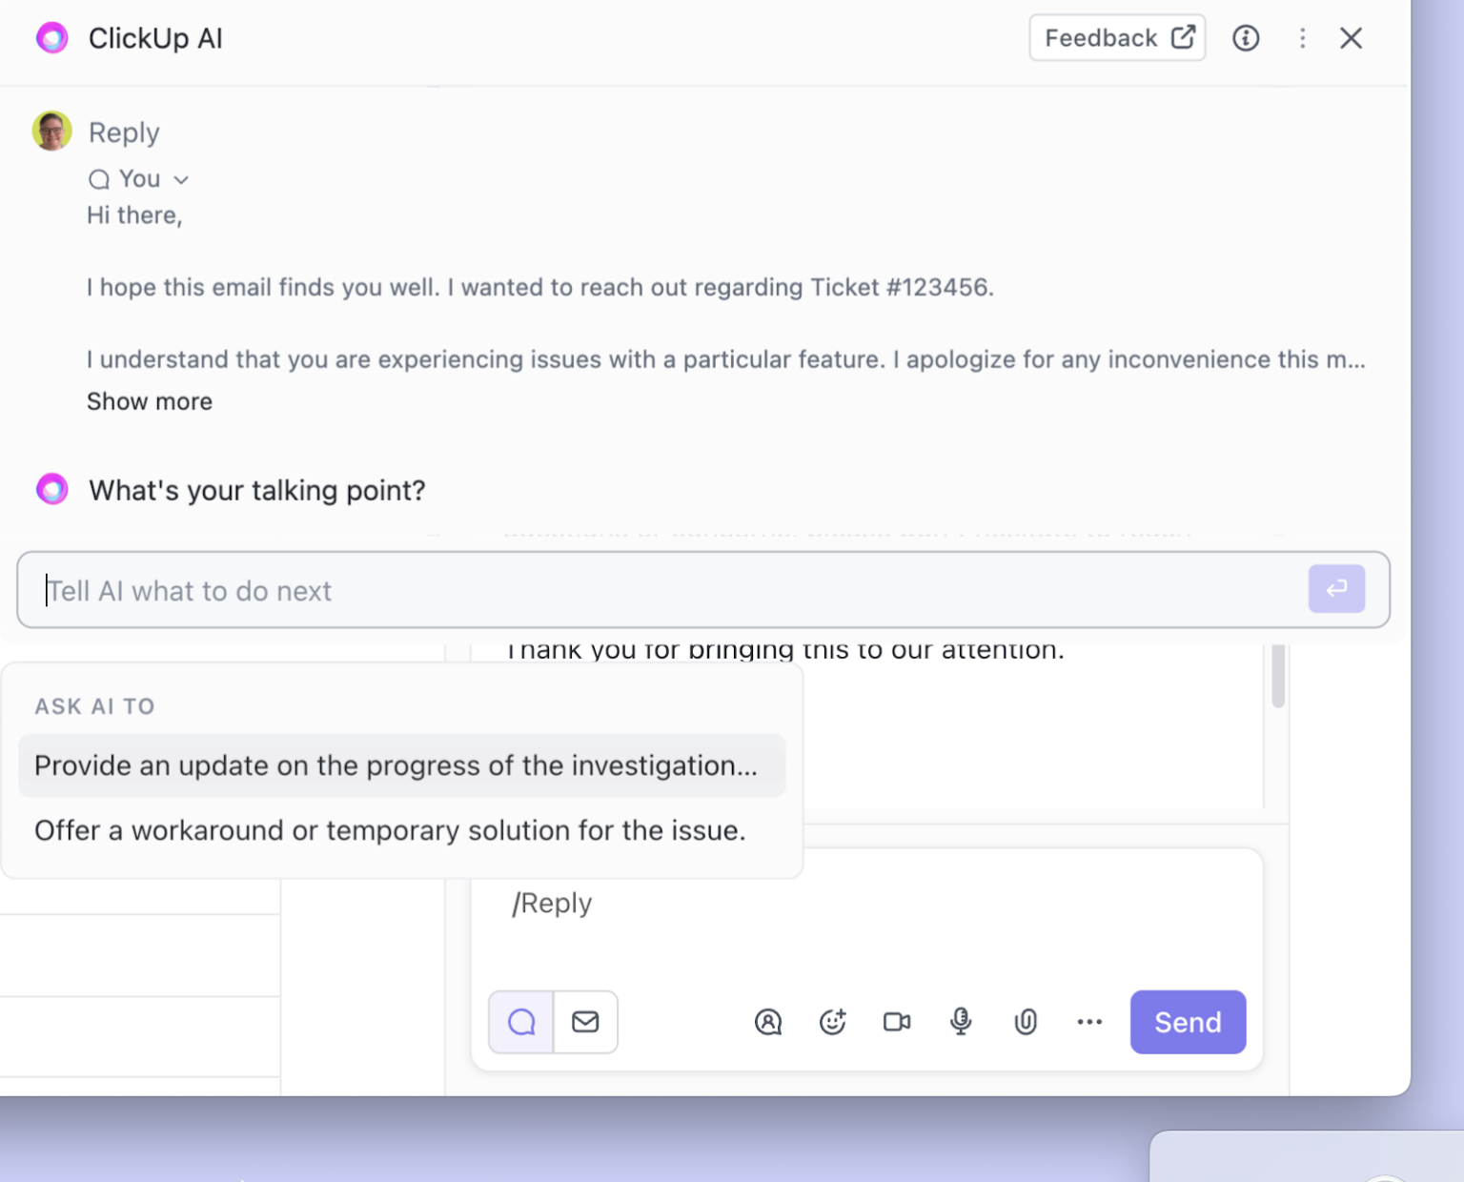Expand the truncated email with Show more
The height and width of the screenshot is (1182, 1464).
point(149,401)
